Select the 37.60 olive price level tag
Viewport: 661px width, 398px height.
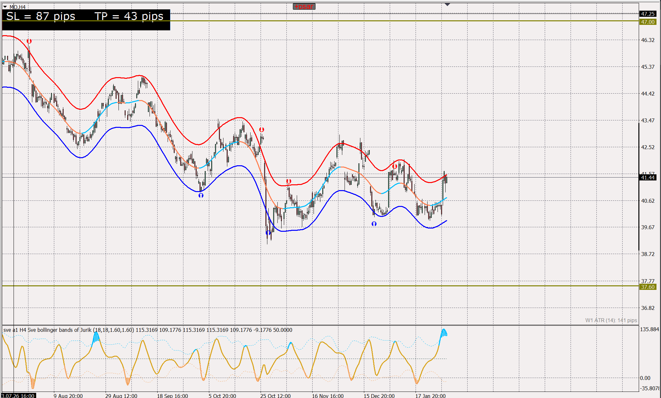(648, 287)
